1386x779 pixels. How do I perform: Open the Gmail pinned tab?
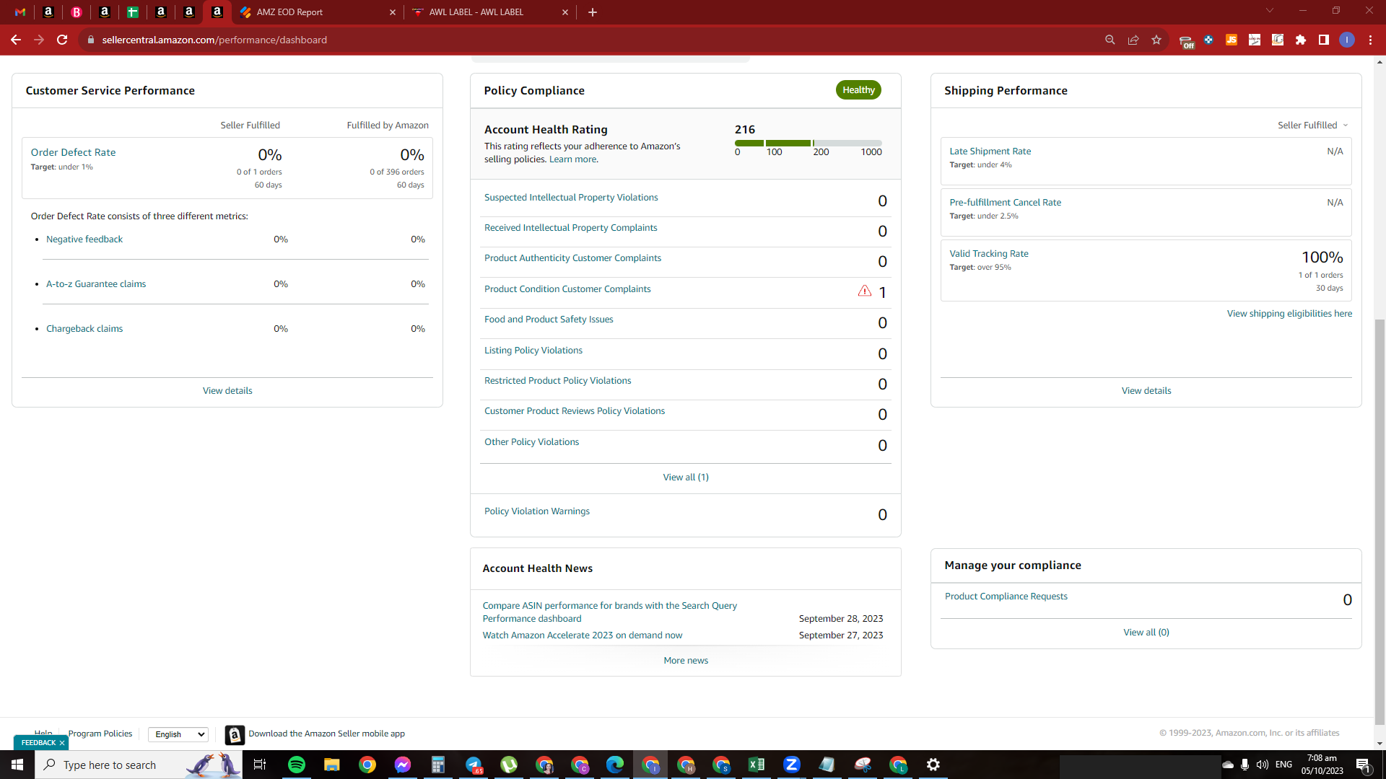click(20, 12)
